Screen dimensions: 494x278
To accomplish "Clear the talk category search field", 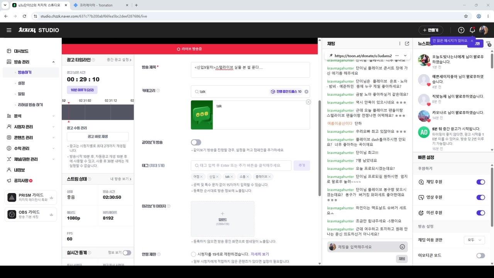I will click(x=306, y=92).
